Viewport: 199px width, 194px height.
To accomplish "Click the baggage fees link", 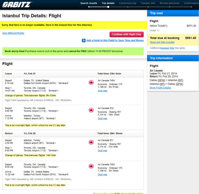I will pos(167,48).
